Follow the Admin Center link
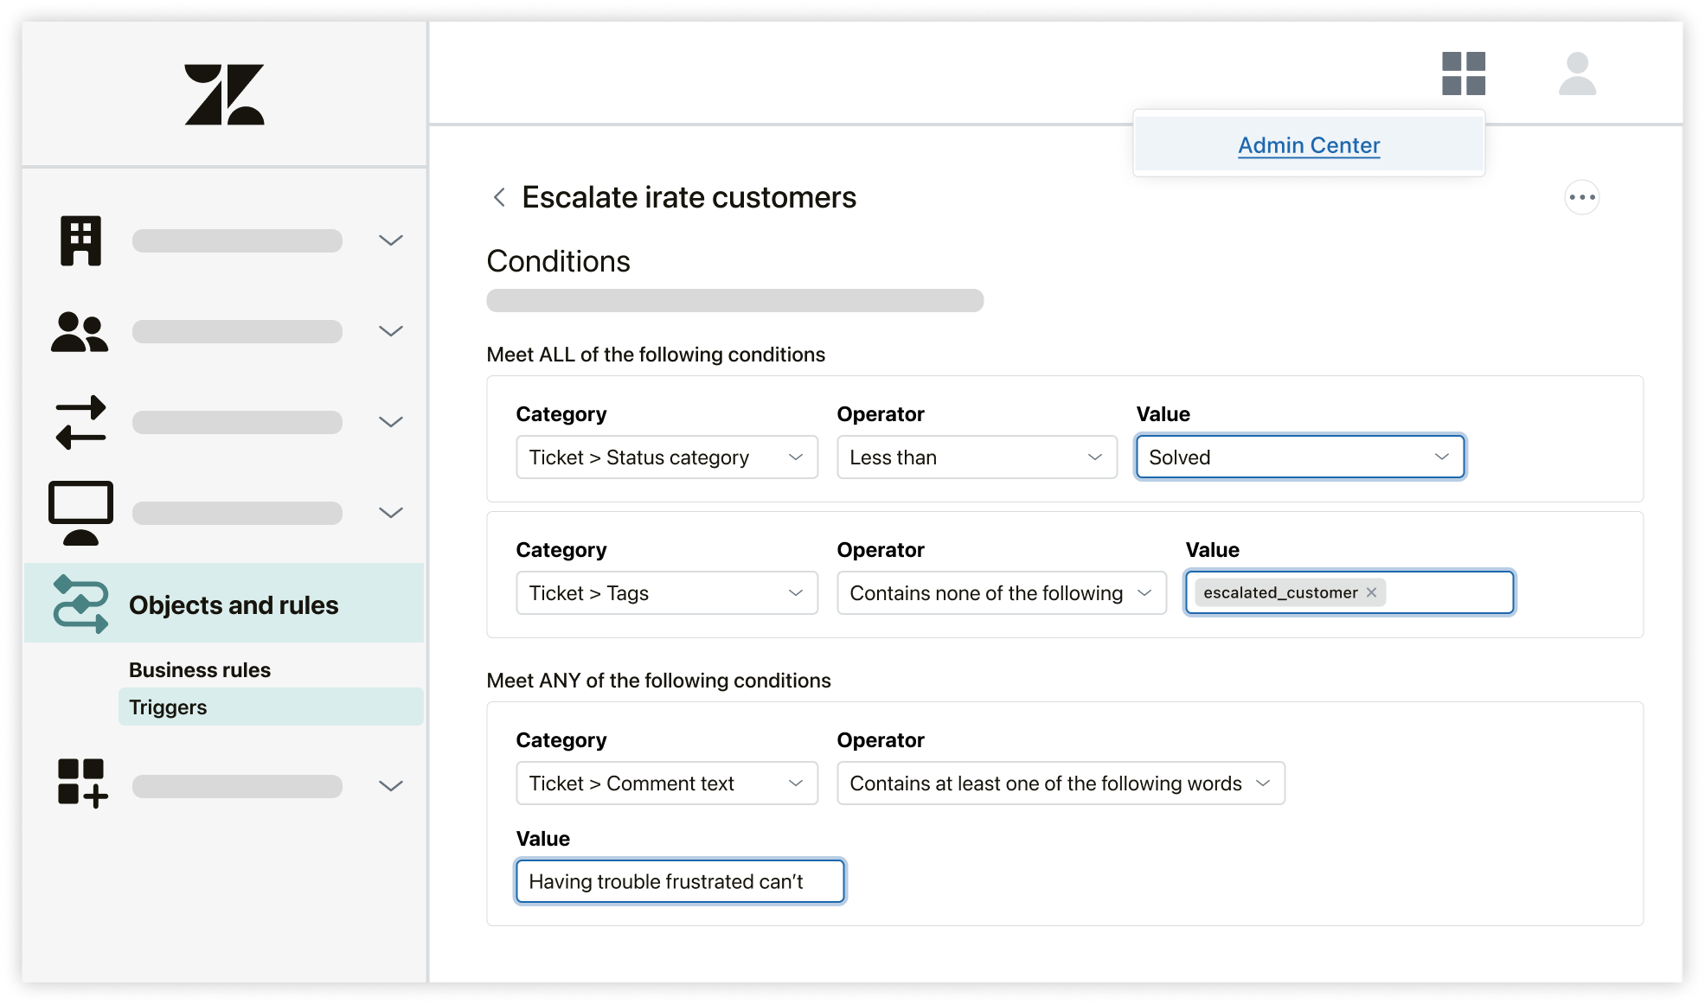The image size is (1705, 1004). point(1309,145)
